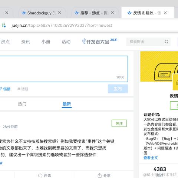Open the post's 评论 comments
Screen dimensions: 178x178
pos(44,175)
